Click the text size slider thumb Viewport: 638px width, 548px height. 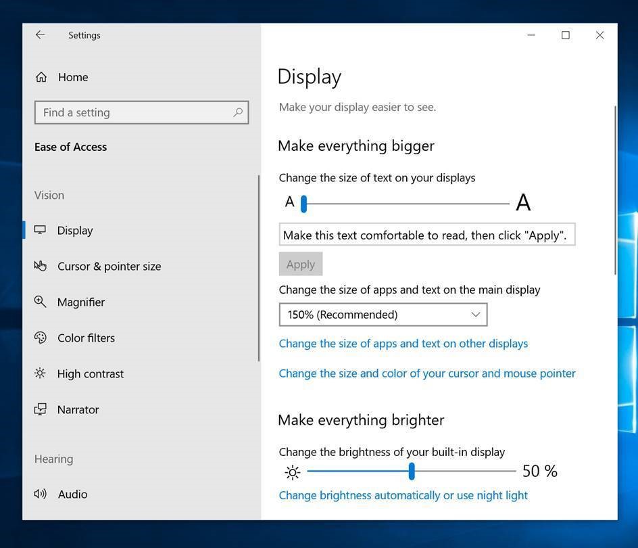[303, 203]
